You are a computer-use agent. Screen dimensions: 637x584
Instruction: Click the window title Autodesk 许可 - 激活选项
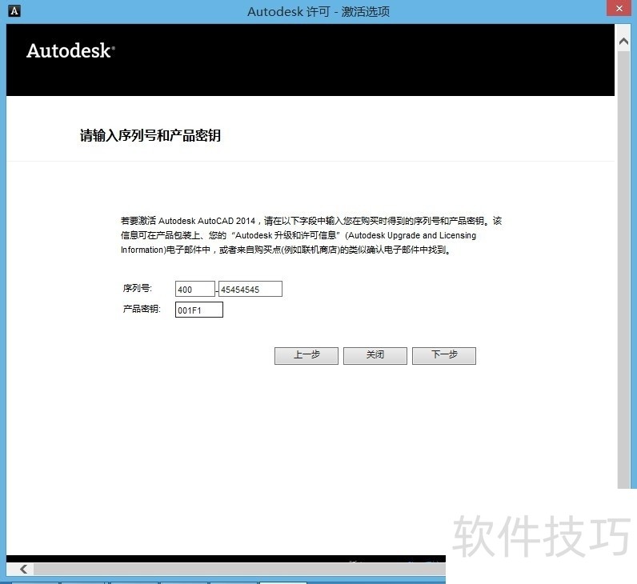point(318,11)
